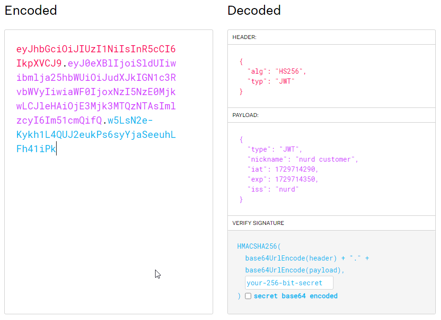Screen dimensions: 441x320
Task: Click the "type": "JWT" line in payload
Action: (x=274, y=149)
